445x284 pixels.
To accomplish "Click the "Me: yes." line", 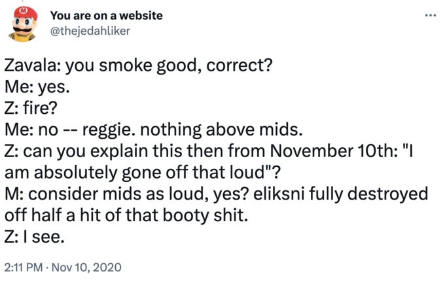I will coord(37,87).
